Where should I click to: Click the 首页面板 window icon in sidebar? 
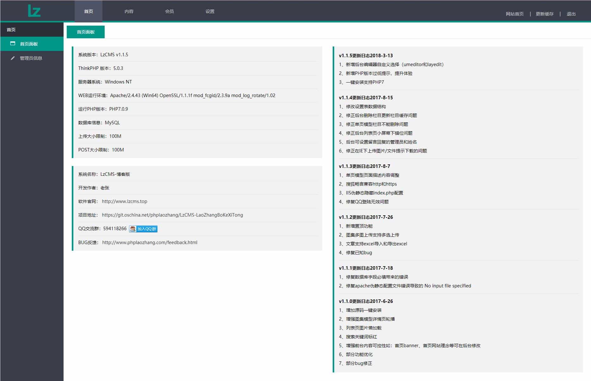[x=13, y=44]
